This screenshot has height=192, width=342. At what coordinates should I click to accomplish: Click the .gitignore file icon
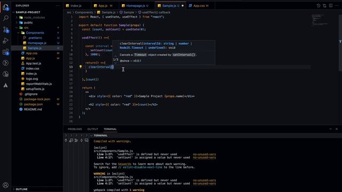[21, 94]
